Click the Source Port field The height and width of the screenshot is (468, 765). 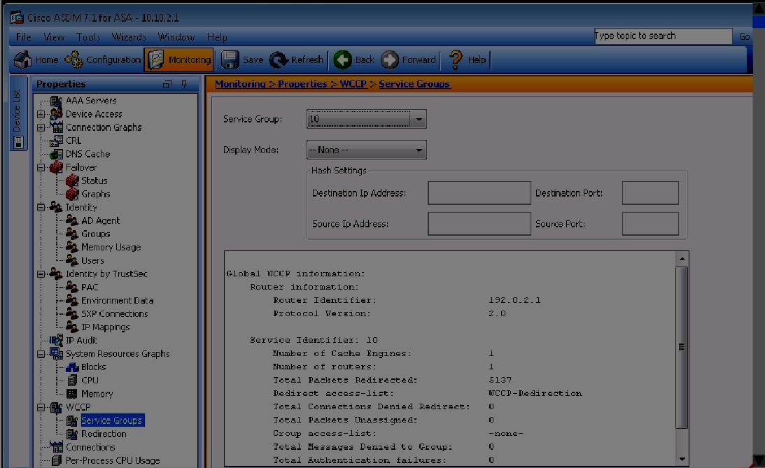650,224
